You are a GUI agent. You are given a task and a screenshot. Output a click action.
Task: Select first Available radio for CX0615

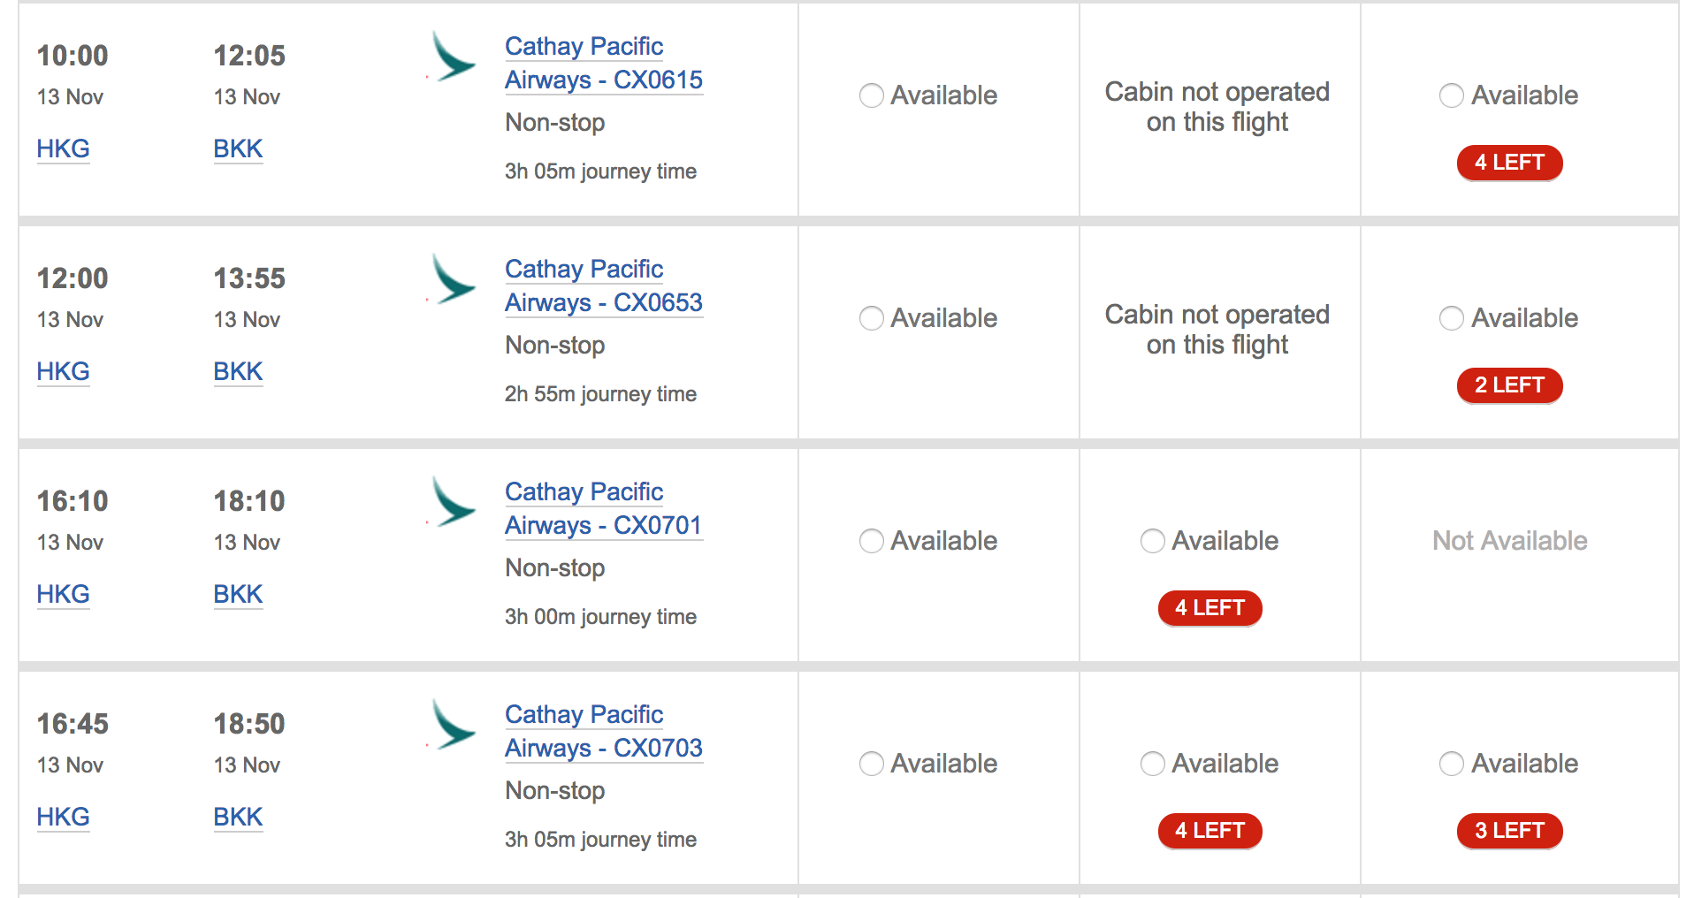872,95
